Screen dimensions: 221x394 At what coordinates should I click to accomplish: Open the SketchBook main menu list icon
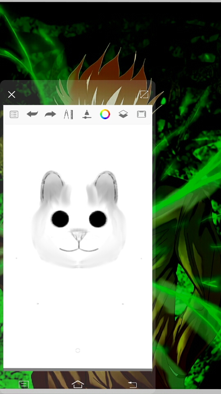14,115
